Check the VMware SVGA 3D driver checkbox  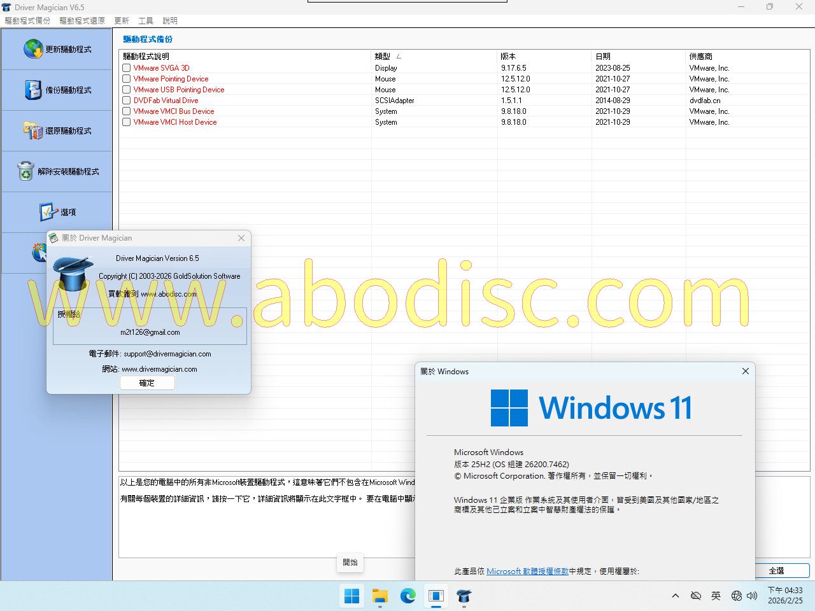coord(127,68)
